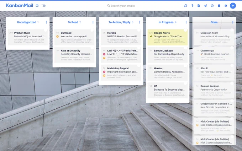Select the Product Hunt email checkbox circle
The height and width of the screenshot is (151, 242).
click(x=46, y=30)
